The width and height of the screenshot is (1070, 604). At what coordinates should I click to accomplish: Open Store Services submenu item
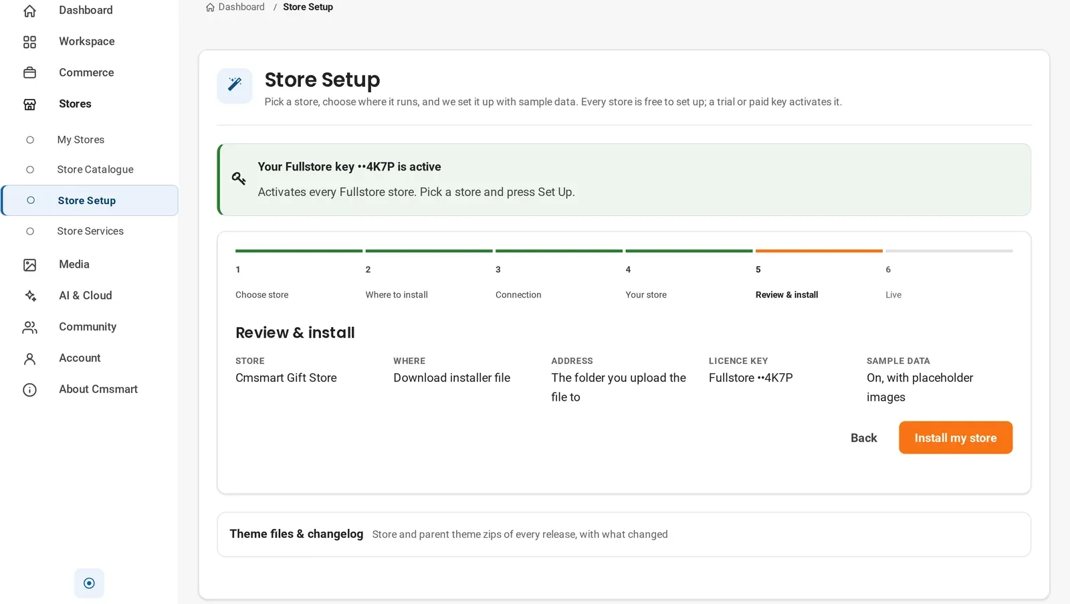coord(90,231)
